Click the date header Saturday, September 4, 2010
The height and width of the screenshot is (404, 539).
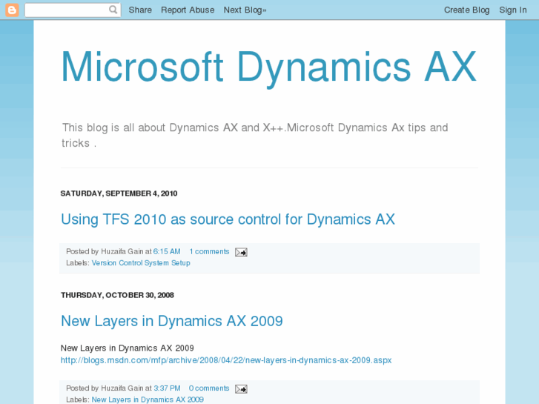119,193
